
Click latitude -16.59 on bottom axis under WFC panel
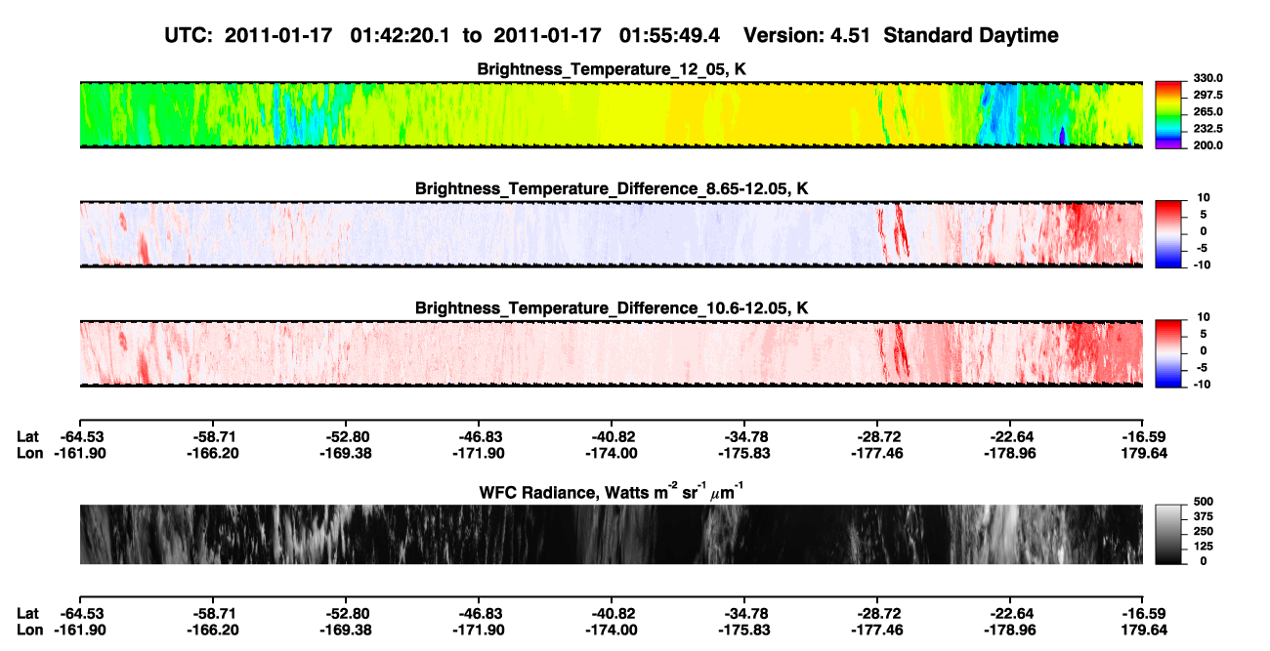[x=1143, y=613]
